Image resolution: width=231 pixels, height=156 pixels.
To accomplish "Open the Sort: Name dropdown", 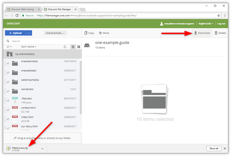I will point(29,47).
